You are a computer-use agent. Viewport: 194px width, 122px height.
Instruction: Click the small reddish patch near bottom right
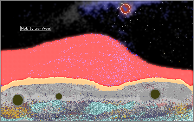click(161, 105)
